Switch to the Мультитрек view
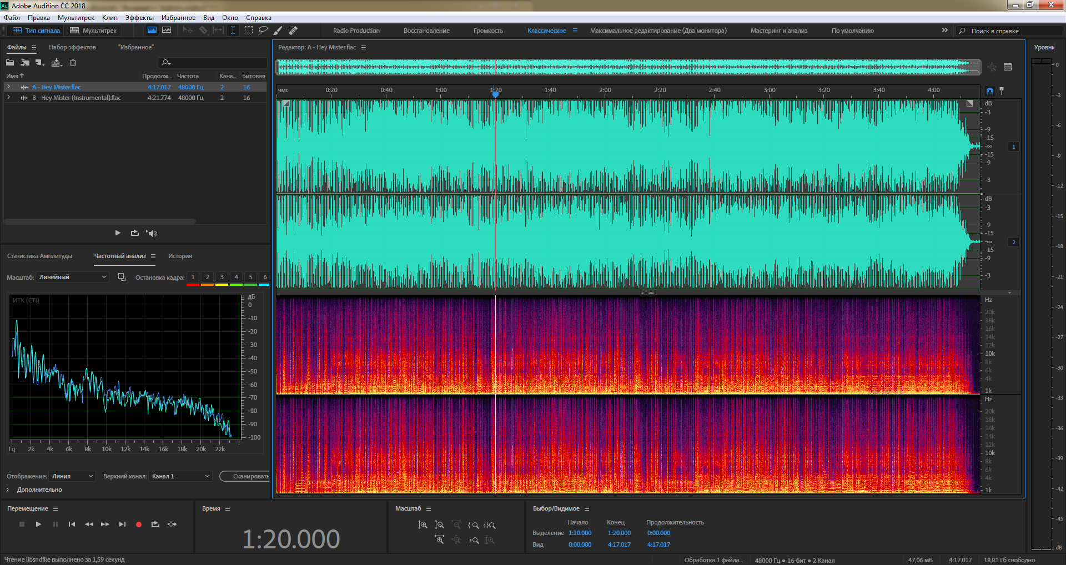This screenshot has height=565, width=1066. pyautogui.click(x=93, y=31)
